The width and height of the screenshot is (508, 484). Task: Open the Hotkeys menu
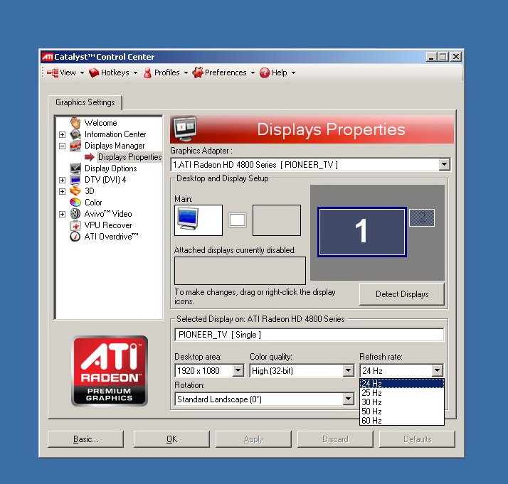(x=113, y=72)
